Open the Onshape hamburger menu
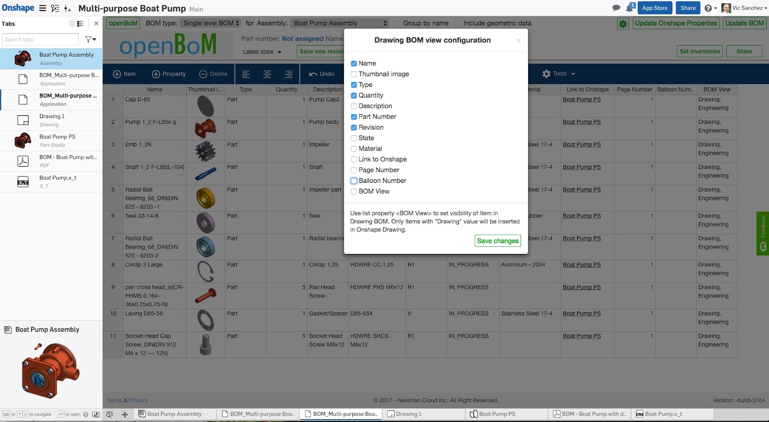The width and height of the screenshot is (769, 422). click(x=42, y=8)
